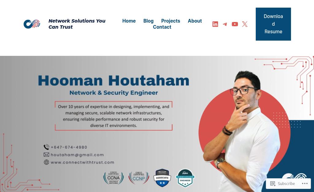Click the Peplink Certified Engineer badge
The height and width of the screenshot is (192, 314).
click(x=185, y=178)
